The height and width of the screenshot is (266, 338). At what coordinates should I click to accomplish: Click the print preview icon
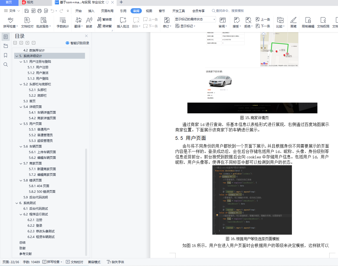[x=46, y=11]
